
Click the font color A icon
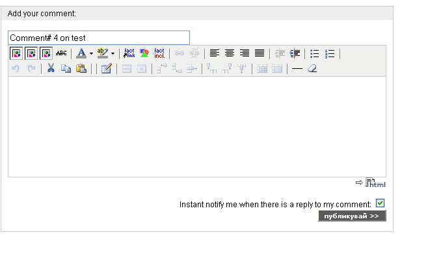pos(81,53)
